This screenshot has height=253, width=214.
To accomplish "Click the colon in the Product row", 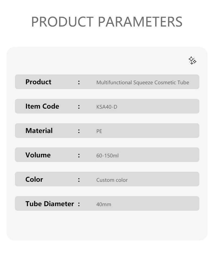I will click(x=79, y=82).
